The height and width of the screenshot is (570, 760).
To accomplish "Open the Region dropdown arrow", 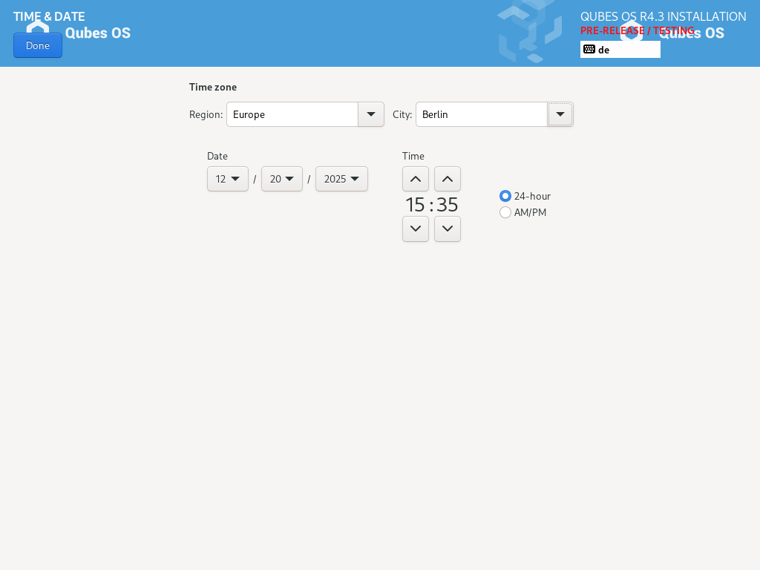I will 371,114.
